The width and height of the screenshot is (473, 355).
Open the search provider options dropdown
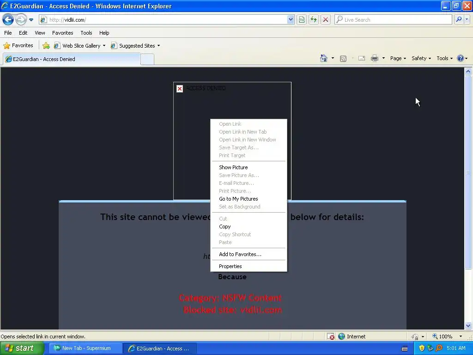tap(467, 19)
